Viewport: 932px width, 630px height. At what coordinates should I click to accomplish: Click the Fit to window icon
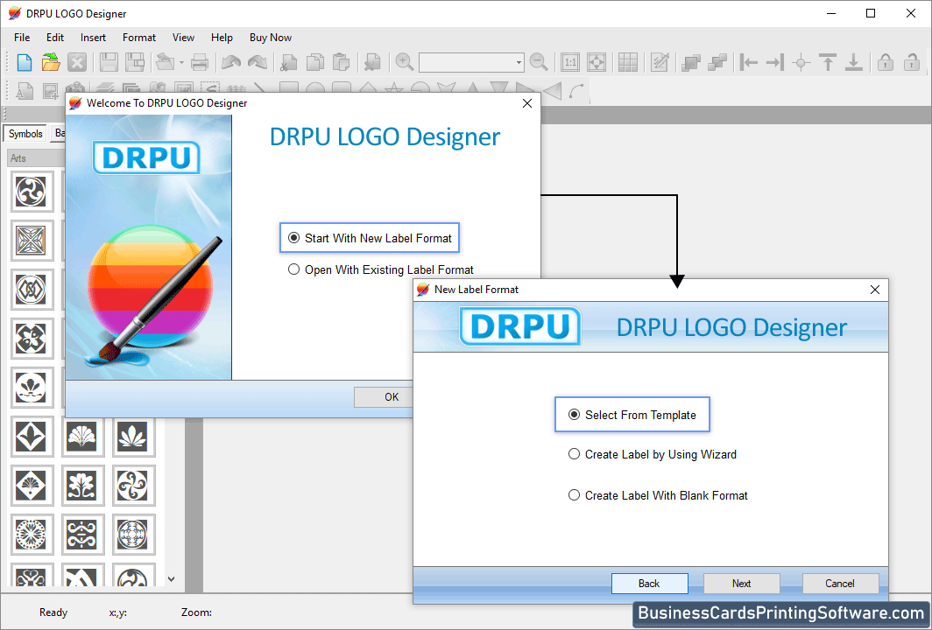[x=597, y=62]
